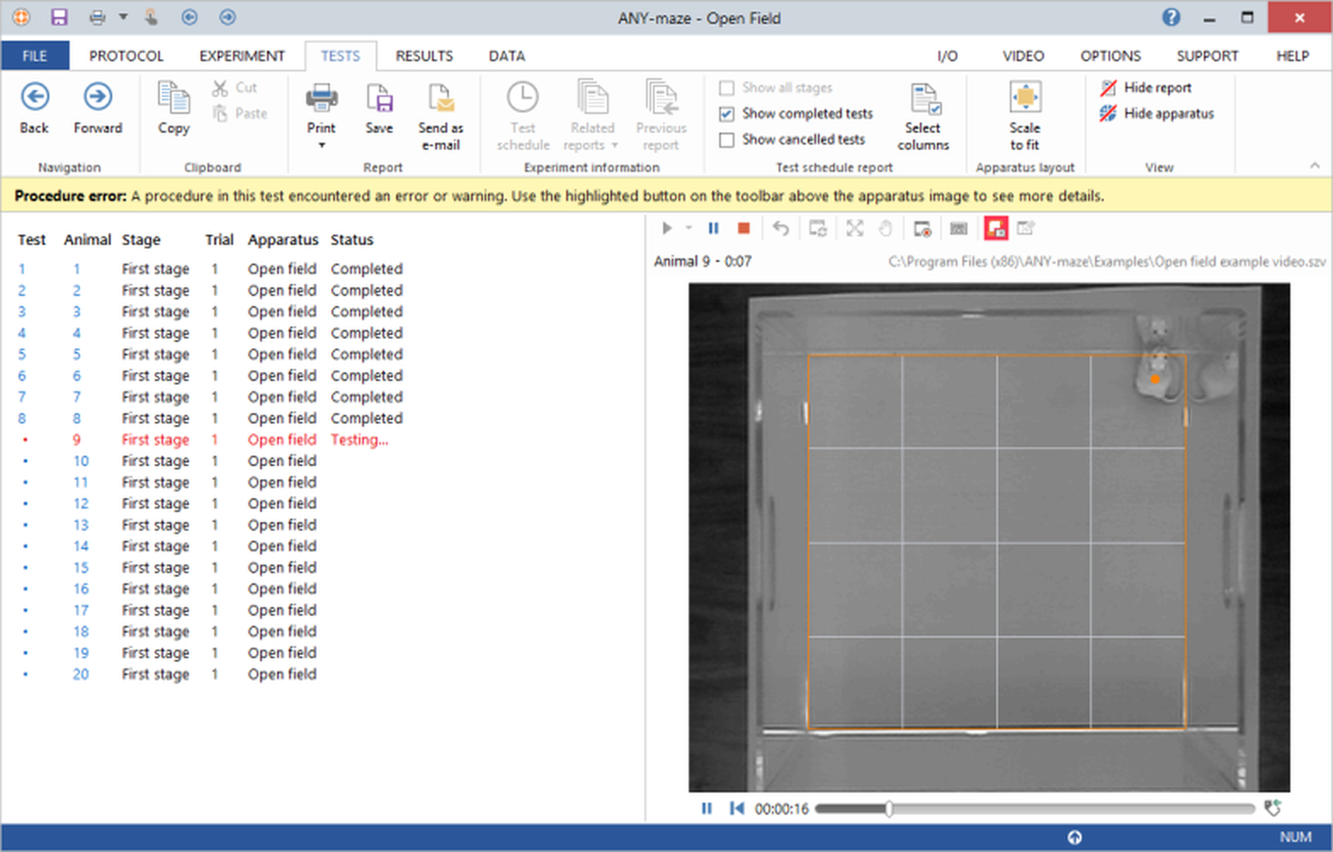Viewport: 1333px width, 852px height.
Task: Uncheck Show completed tests checkbox
Action: coord(727,114)
